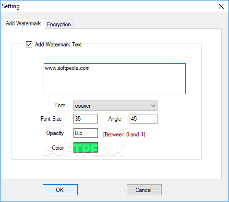Select the Add Watermark tab
229x202 pixels.
(24, 23)
